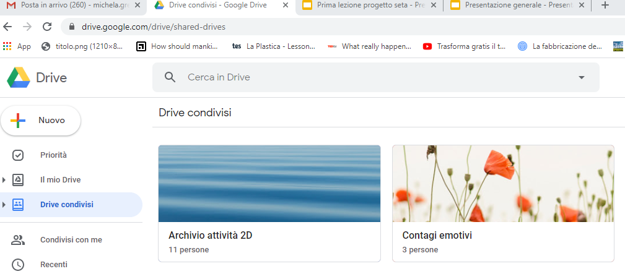Open Priorità in the sidebar

tap(53, 155)
